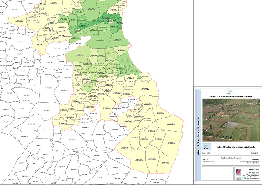Click the 'Orosei fg.2' parcel label
Image resolution: width=262 pixels, height=185 pixels.
pyautogui.click(x=157, y=177)
